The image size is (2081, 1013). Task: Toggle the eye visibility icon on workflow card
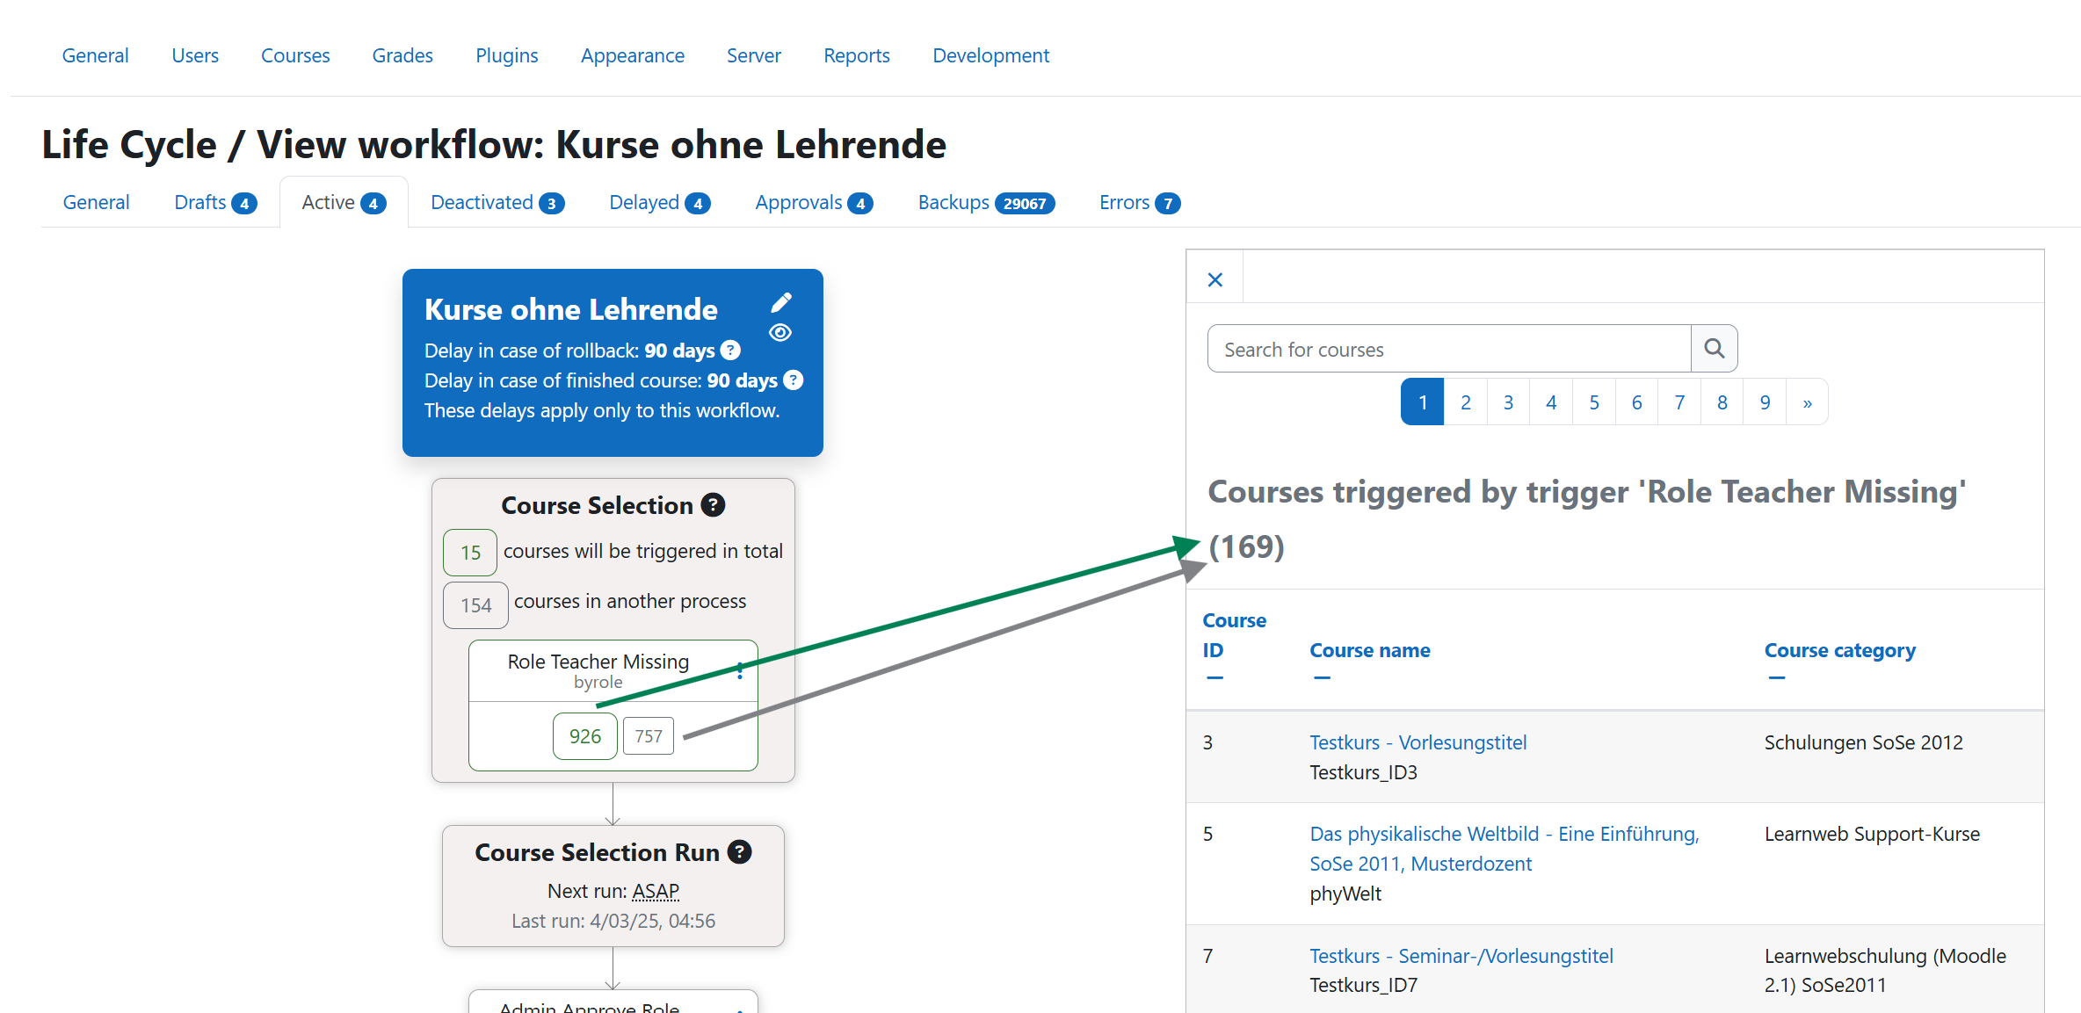point(780,333)
